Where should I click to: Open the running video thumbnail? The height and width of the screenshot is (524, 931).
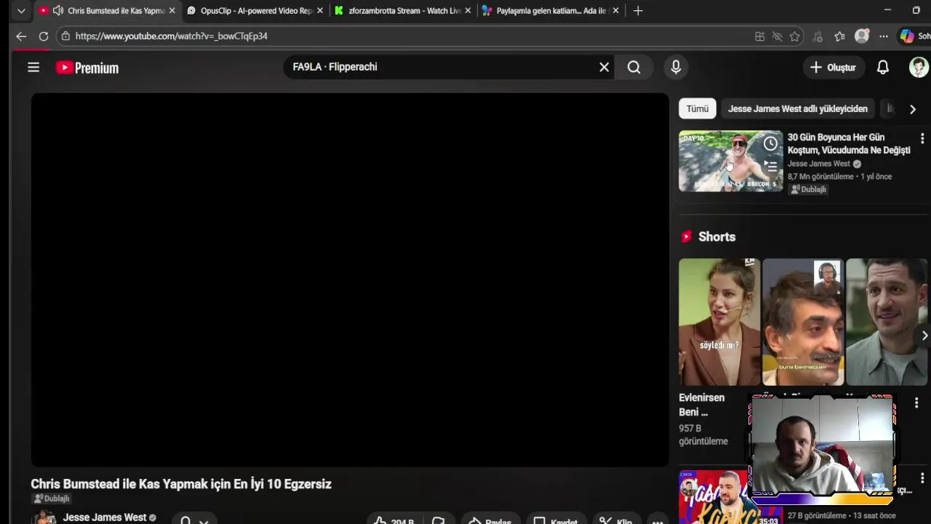click(730, 161)
